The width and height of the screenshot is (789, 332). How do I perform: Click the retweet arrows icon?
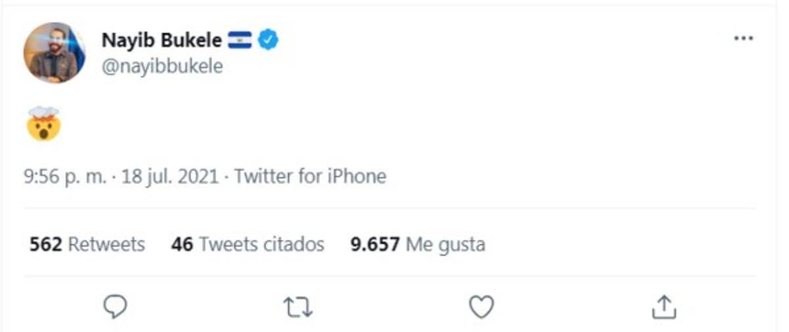(x=298, y=306)
